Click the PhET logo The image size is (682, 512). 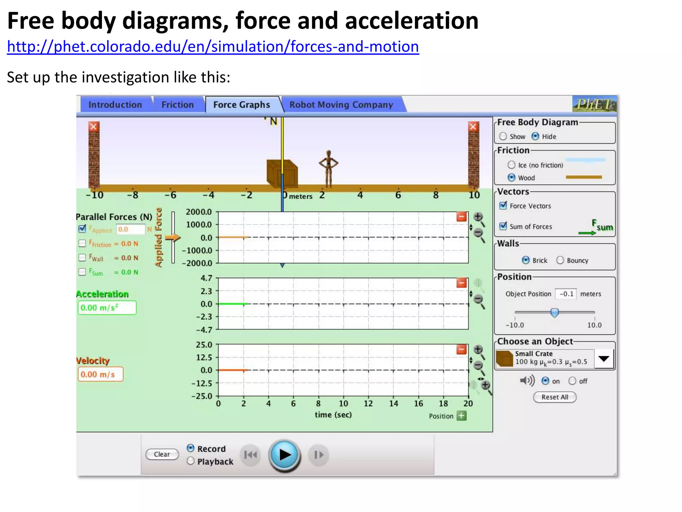[x=594, y=104]
